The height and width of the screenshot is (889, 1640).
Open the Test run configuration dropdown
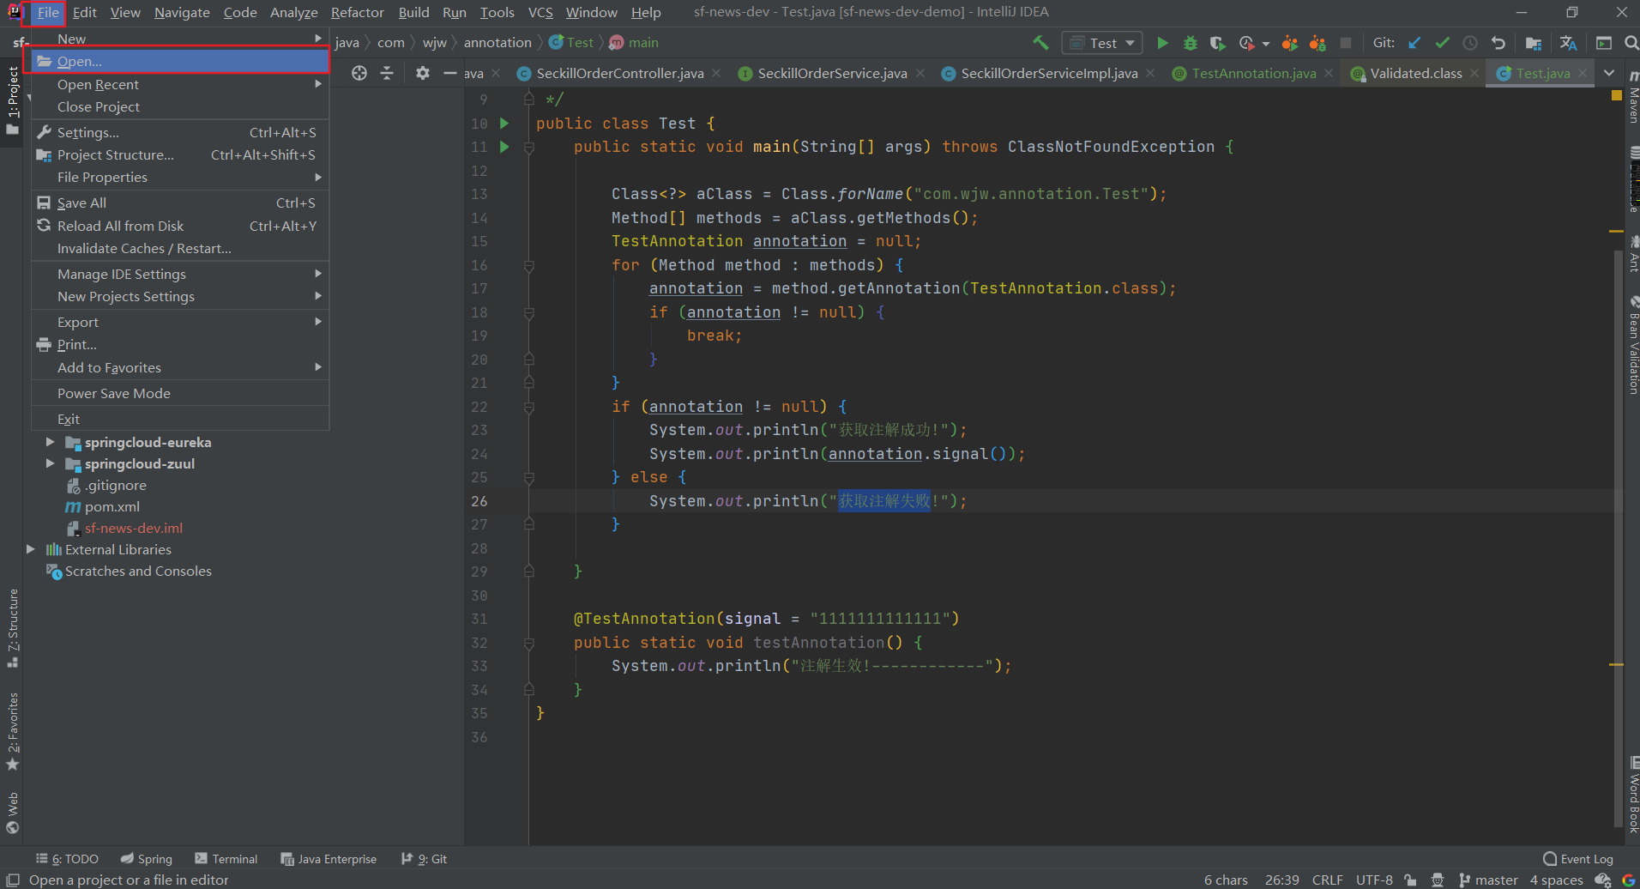pos(1102,42)
